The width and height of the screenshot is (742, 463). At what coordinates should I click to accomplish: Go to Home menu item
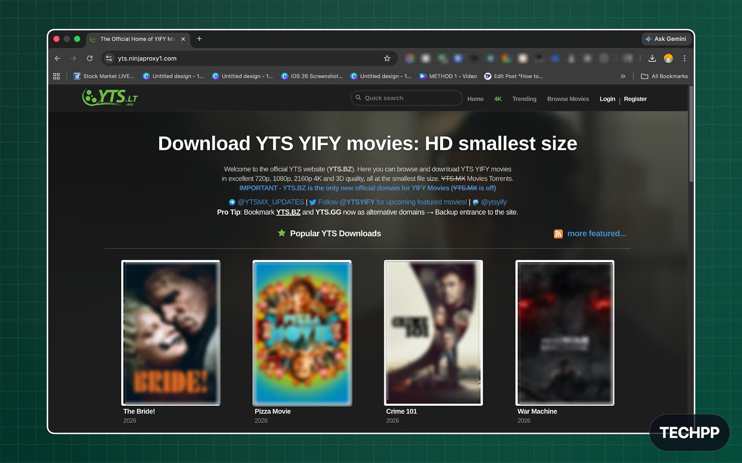475,99
